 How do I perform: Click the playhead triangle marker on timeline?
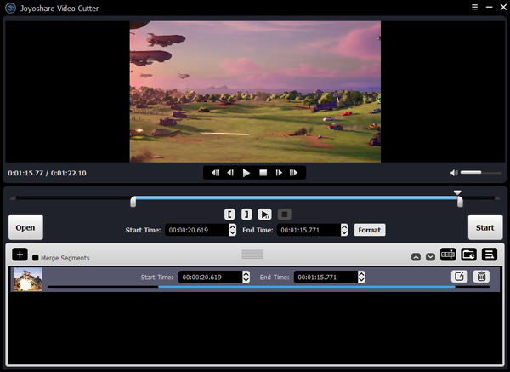457,192
